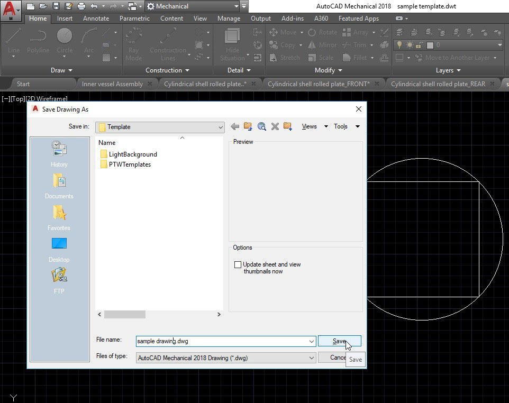Select the Favorites shortcut in sidebar
Image resolution: width=509 pixels, height=403 pixels.
(59, 217)
